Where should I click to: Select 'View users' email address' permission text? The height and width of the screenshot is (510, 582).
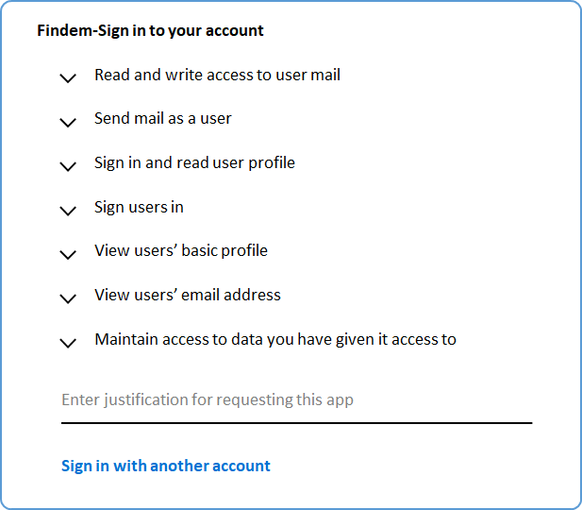click(188, 295)
